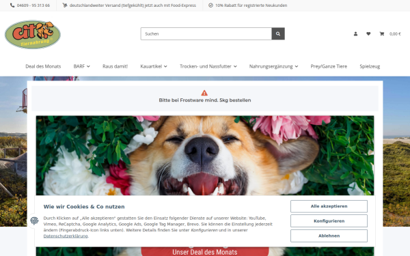Click the shipping icon beside Versand text

[x=65, y=5]
